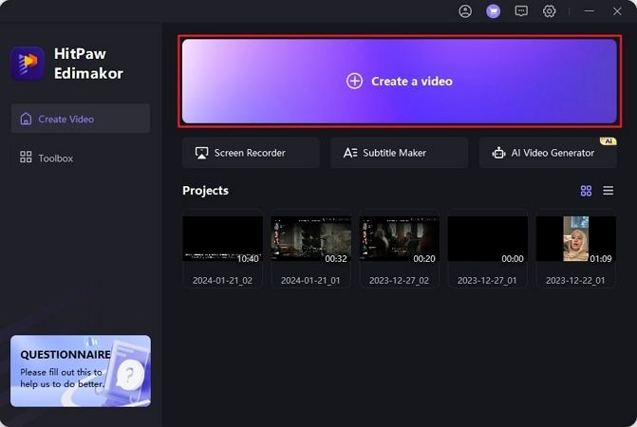Screen dimensions: 637x427
Task: Open project thumbnail 2024-01-21_01
Action: [311, 239]
